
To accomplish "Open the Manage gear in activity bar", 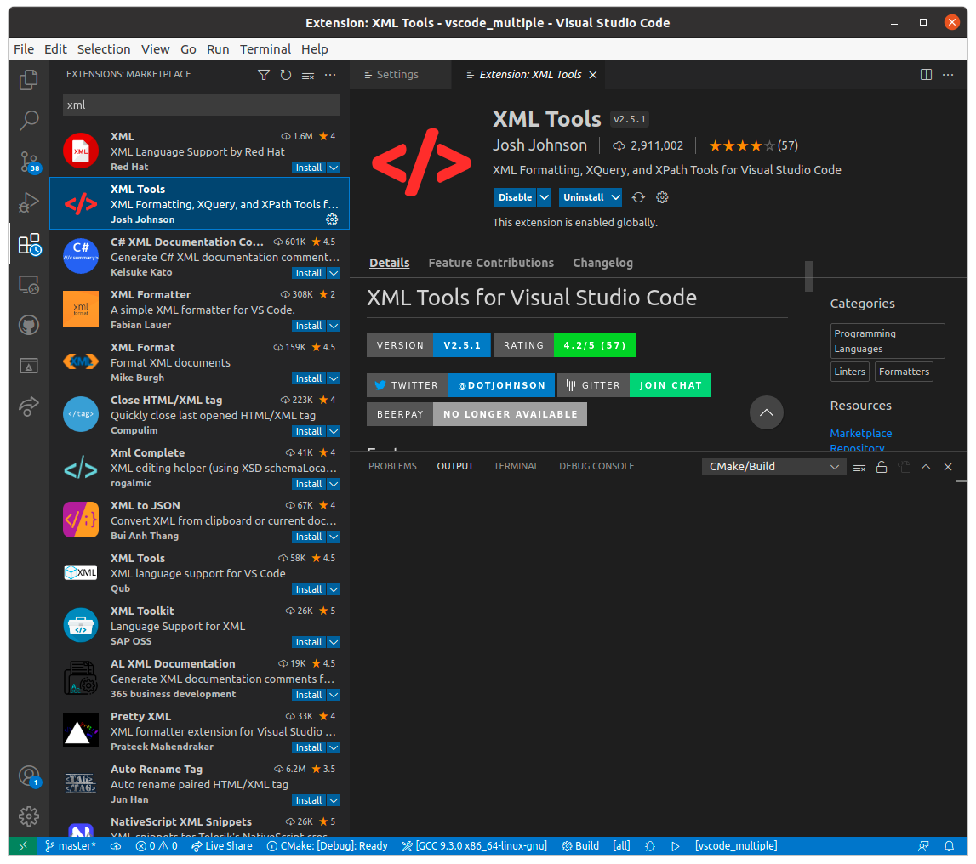I will [29, 816].
